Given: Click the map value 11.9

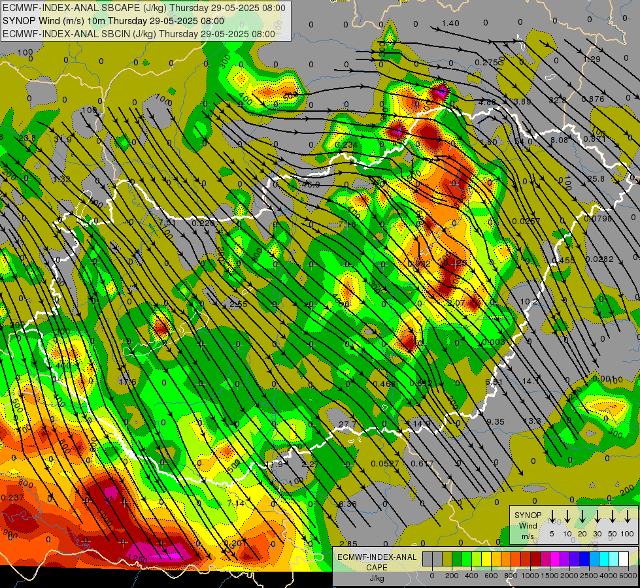Looking at the screenshot, I should [274, 465].
